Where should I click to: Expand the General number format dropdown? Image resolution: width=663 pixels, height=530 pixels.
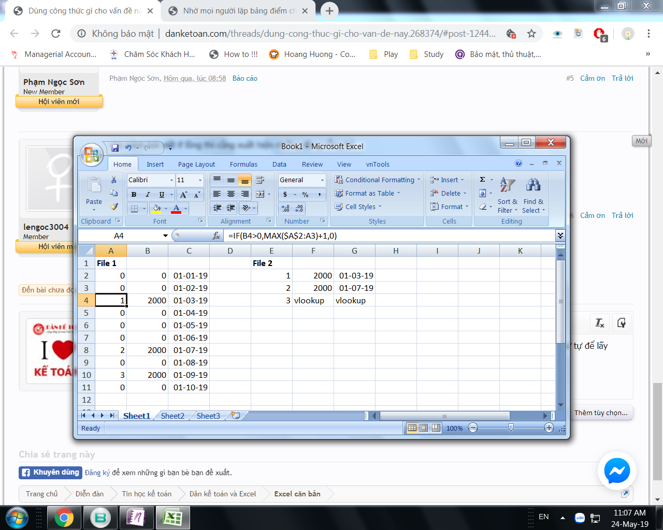coord(322,180)
